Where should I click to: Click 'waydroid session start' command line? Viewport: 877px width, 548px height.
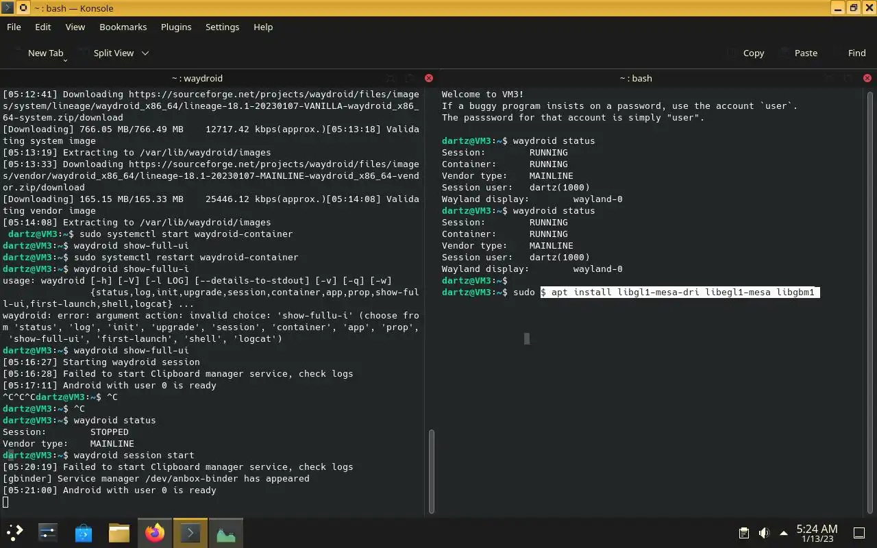point(134,456)
